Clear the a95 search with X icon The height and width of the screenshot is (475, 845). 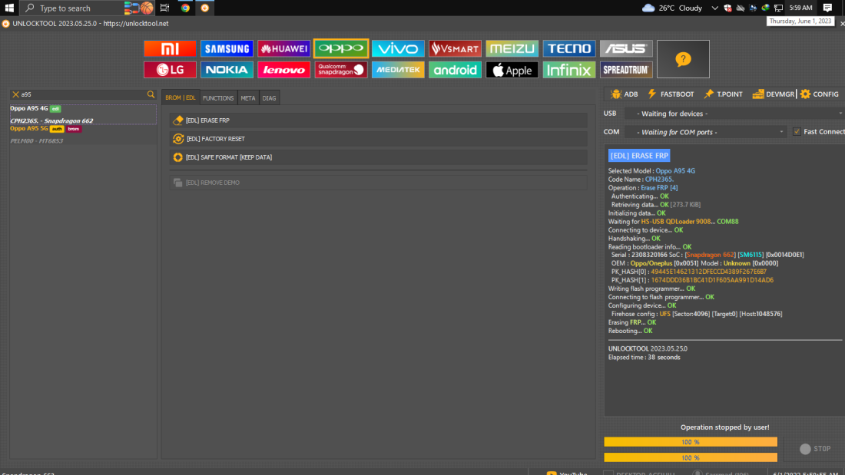pyautogui.click(x=15, y=94)
